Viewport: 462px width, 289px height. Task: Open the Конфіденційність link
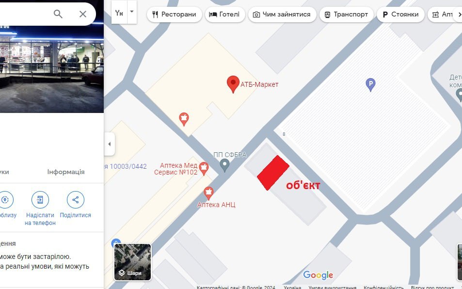pos(383,287)
